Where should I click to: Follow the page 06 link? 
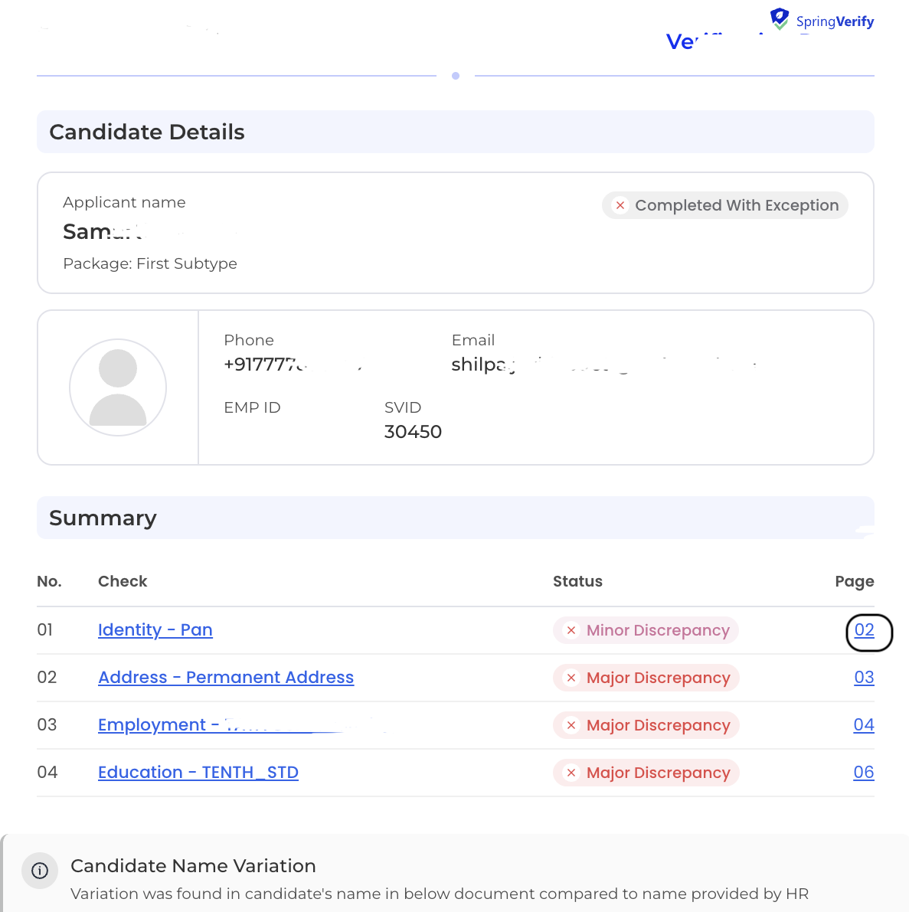click(x=864, y=773)
